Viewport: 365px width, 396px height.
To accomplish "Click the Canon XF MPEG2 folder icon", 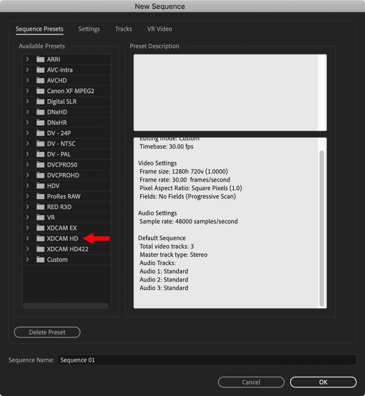I will [40, 91].
